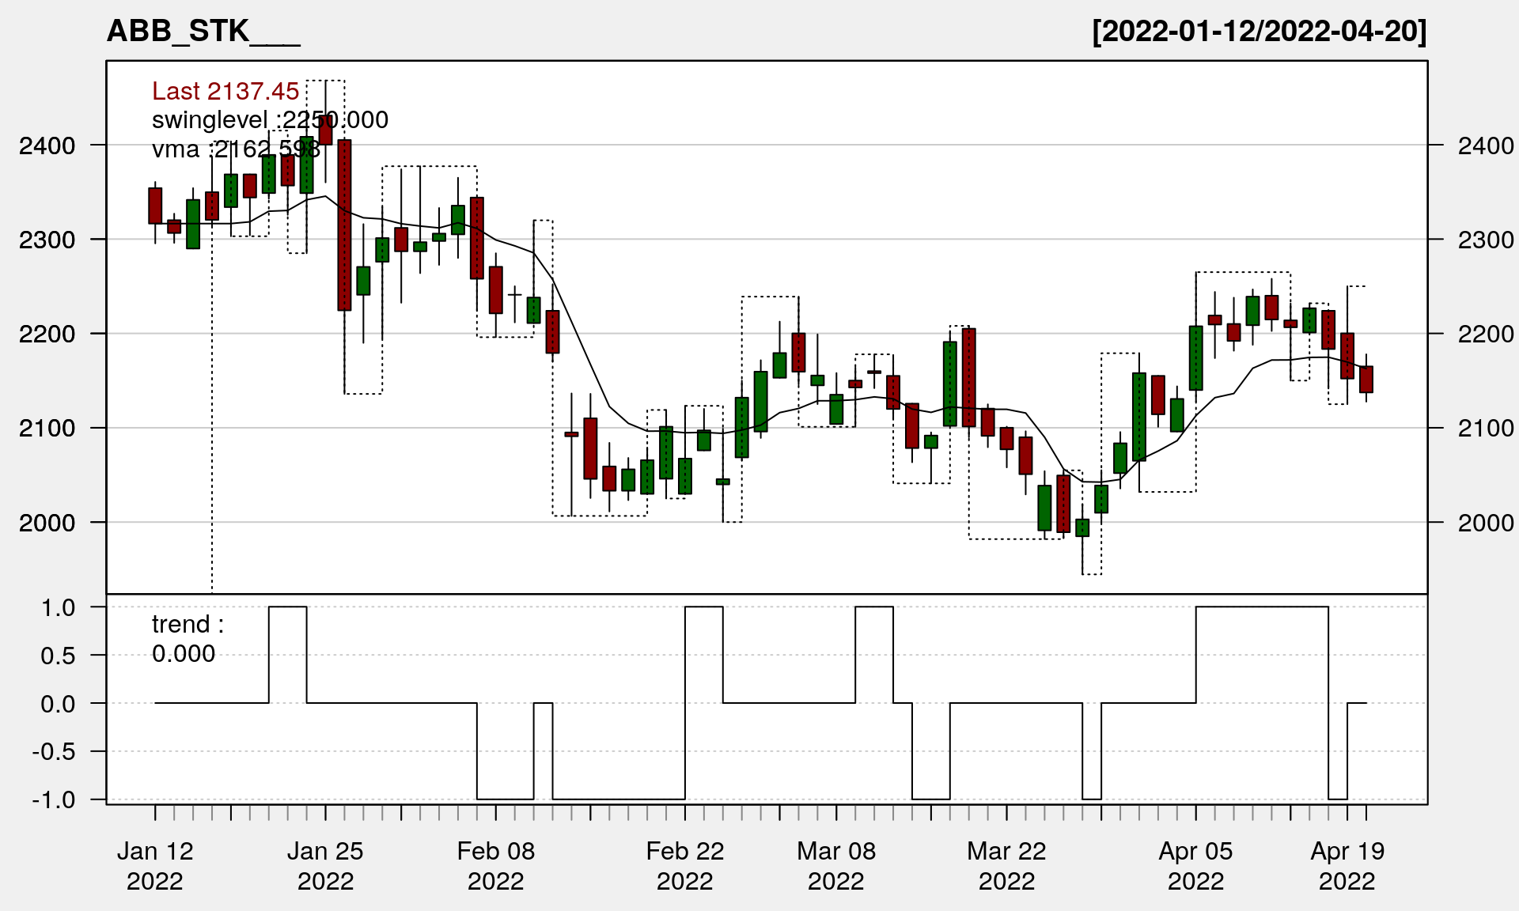Click the date range label 2022-01-12/2022-04-20
This screenshot has height=911, width=1519.
point(1259,32)
